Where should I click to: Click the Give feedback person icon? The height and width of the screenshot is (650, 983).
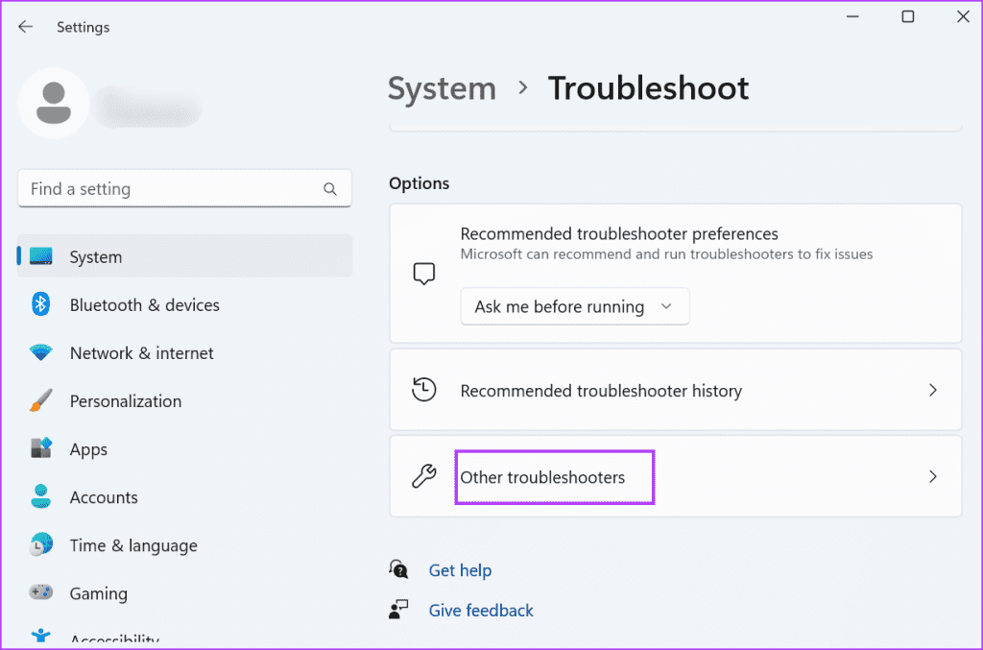[398, 610]
